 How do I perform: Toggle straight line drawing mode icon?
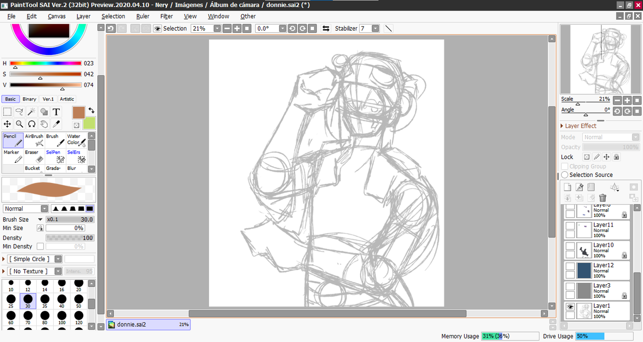tap(388, 29)
